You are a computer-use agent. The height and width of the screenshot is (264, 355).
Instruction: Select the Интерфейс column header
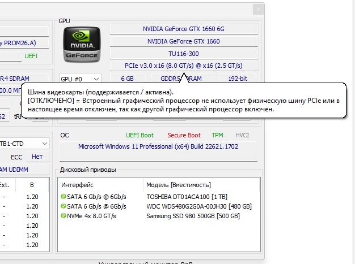[x=77, y=185]
